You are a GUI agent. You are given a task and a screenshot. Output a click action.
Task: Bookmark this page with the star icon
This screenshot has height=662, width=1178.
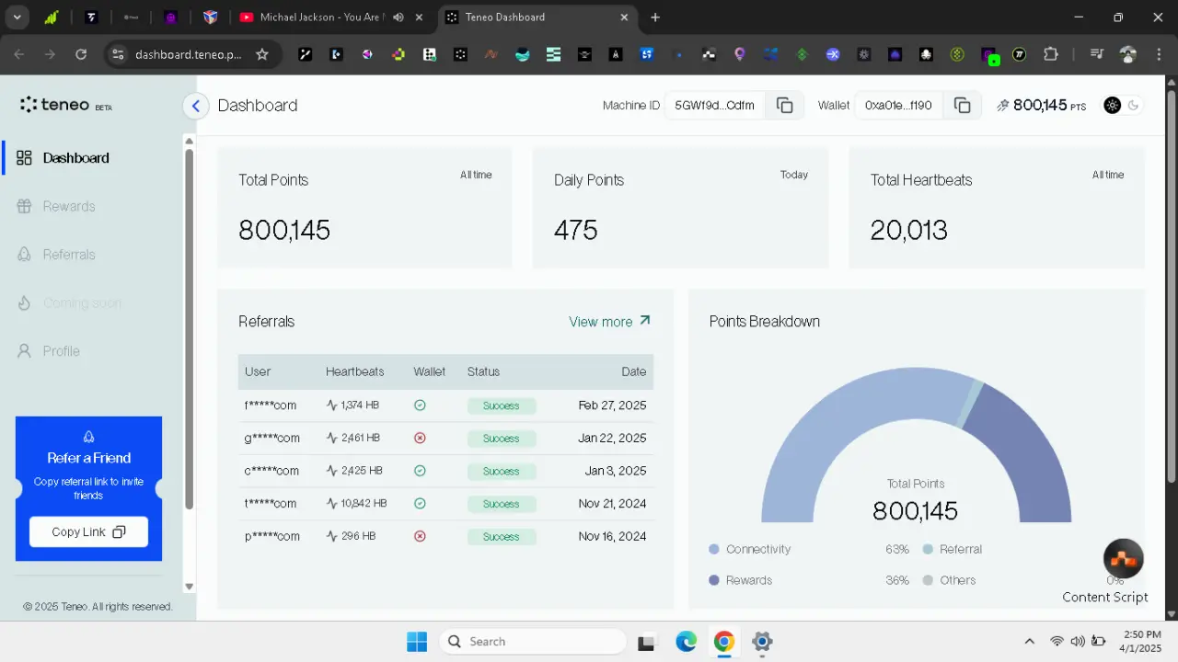262,54
